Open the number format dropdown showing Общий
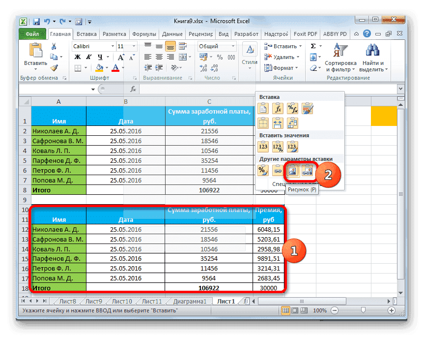The image size is (423, 337). point(232,46)
